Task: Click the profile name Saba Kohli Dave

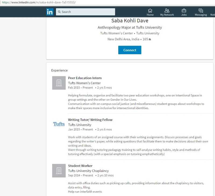Action: (130, 21)
